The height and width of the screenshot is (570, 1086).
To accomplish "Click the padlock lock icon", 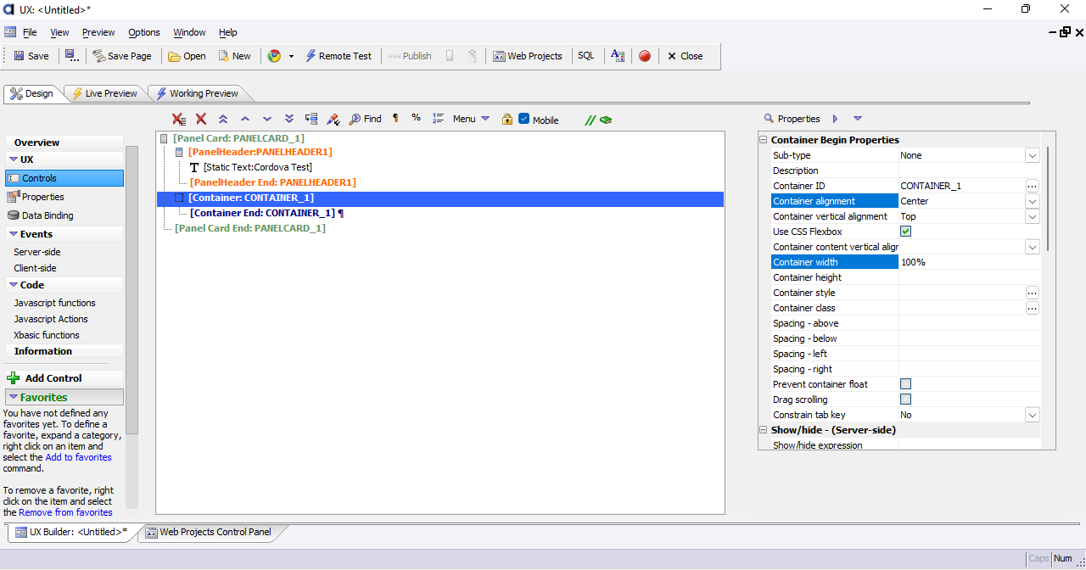I will point(507,119).
